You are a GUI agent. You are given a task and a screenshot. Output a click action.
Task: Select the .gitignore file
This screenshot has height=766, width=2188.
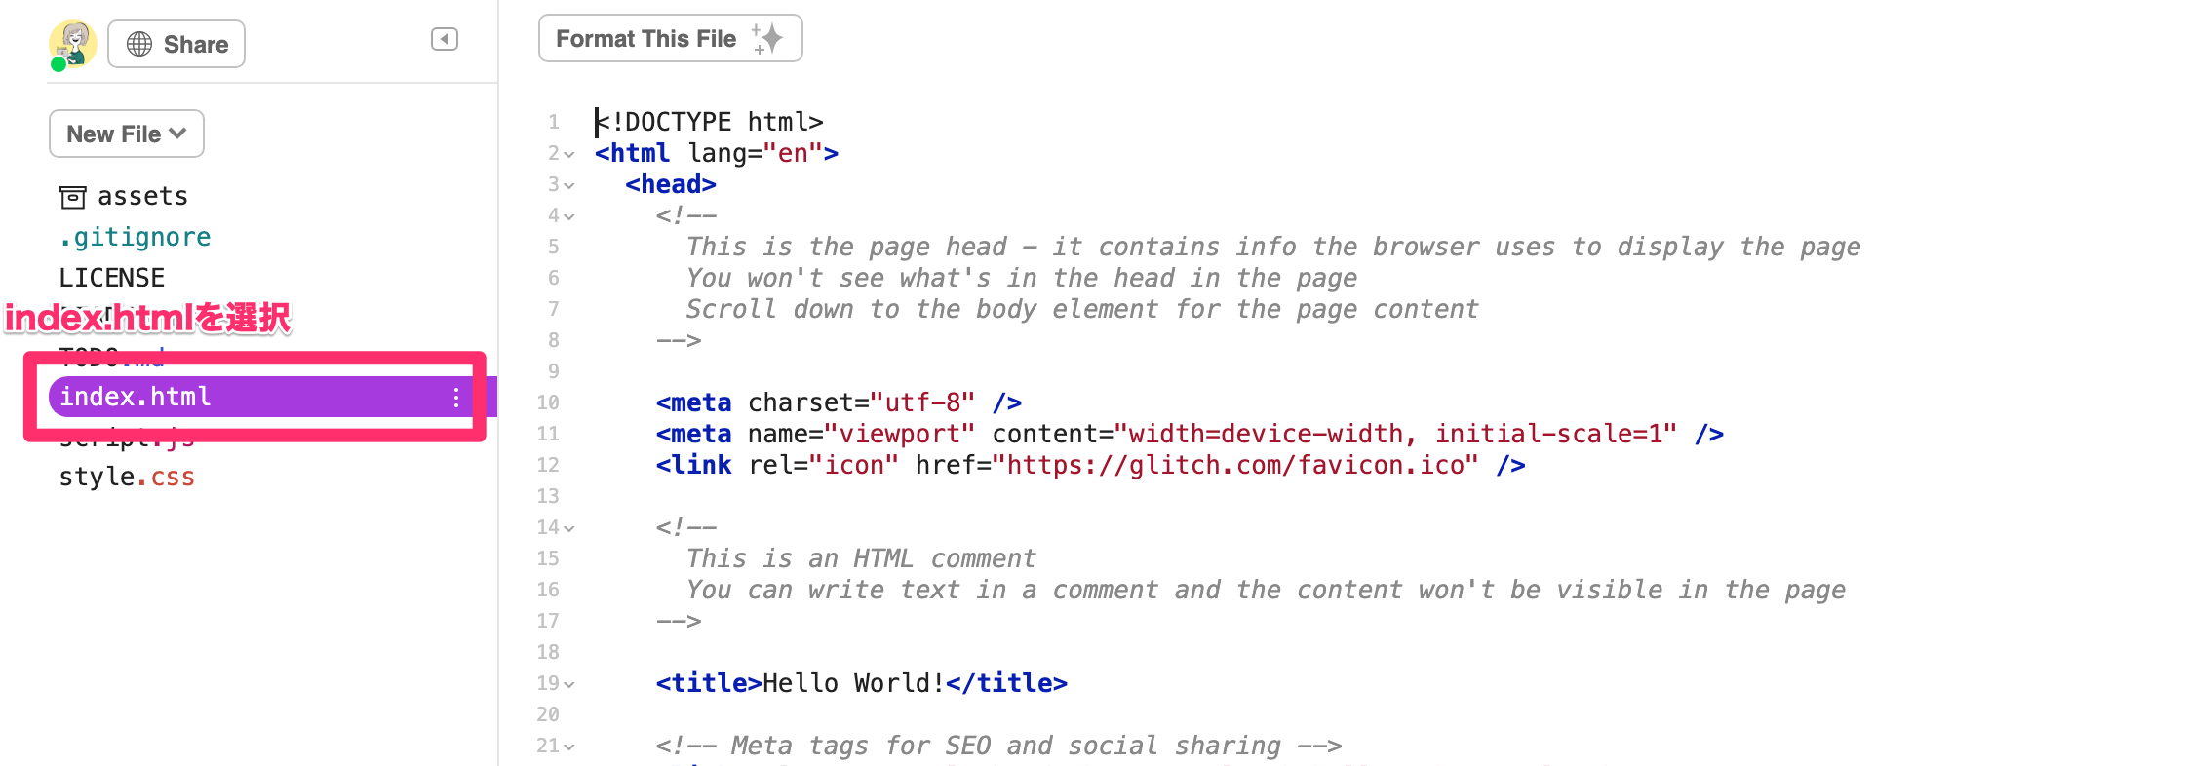pyautogui.click(x=135, y=237)
